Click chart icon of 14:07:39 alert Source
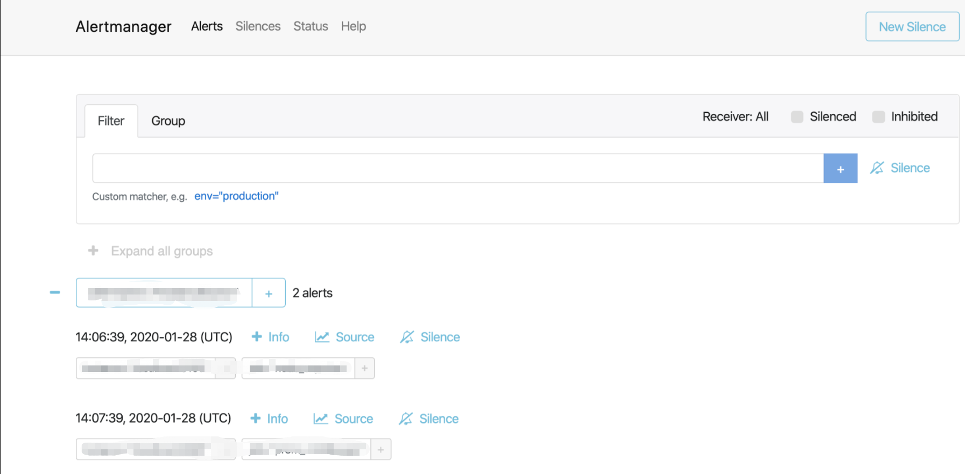 (321, 419)
